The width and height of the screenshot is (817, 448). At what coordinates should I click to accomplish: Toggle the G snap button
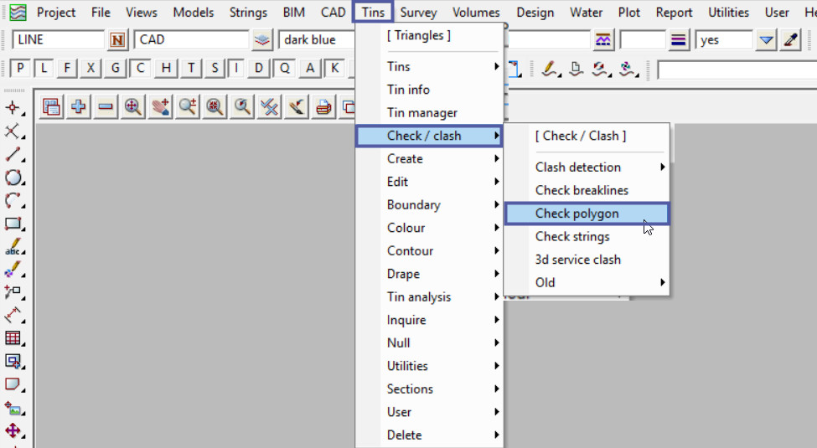(x=116, y=68)
